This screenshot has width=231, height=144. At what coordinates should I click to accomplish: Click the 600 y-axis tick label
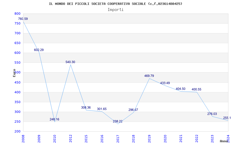(x=17, y=53)
